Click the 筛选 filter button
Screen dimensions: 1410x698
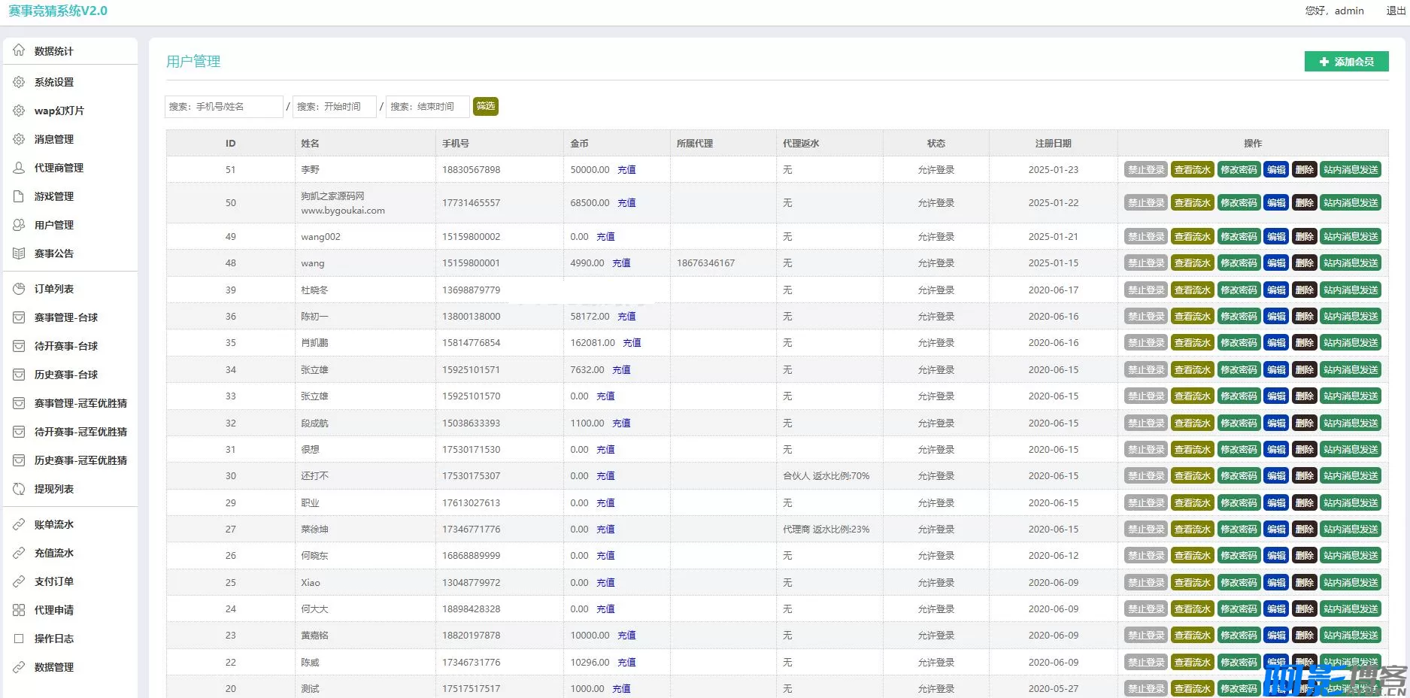pyautogui.click(x=486, y=106)
